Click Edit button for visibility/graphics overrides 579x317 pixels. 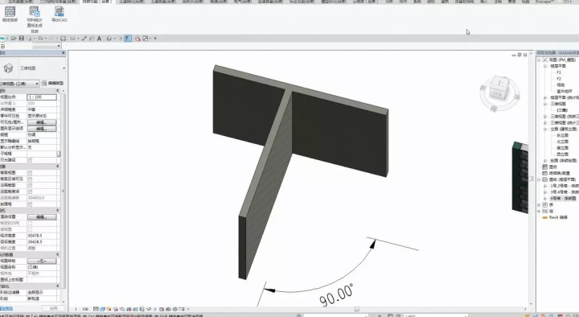tap(41, 122)
